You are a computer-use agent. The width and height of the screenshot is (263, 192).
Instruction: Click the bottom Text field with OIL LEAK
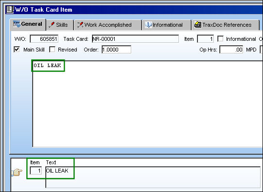(x=153, y=177)
